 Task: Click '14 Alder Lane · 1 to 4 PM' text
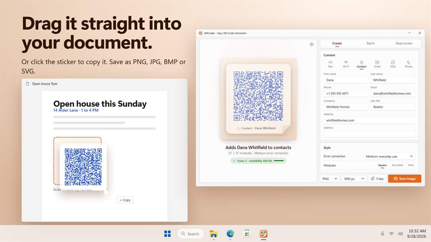tap(76, 110)
